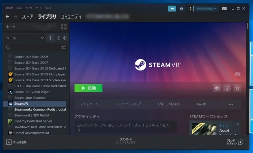Launch SteamVR with the 起動 button
Viewport: 253px width, 153px height.
point(88,88)
